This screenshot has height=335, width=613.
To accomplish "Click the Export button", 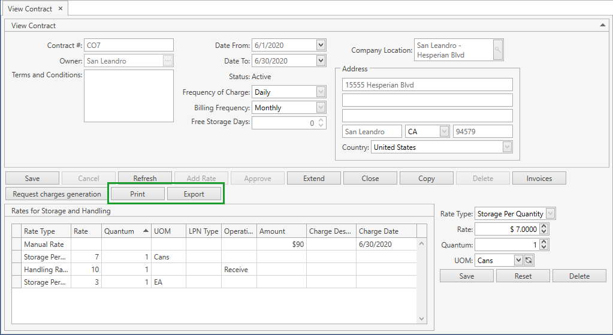I will click(x=194, y=194).
